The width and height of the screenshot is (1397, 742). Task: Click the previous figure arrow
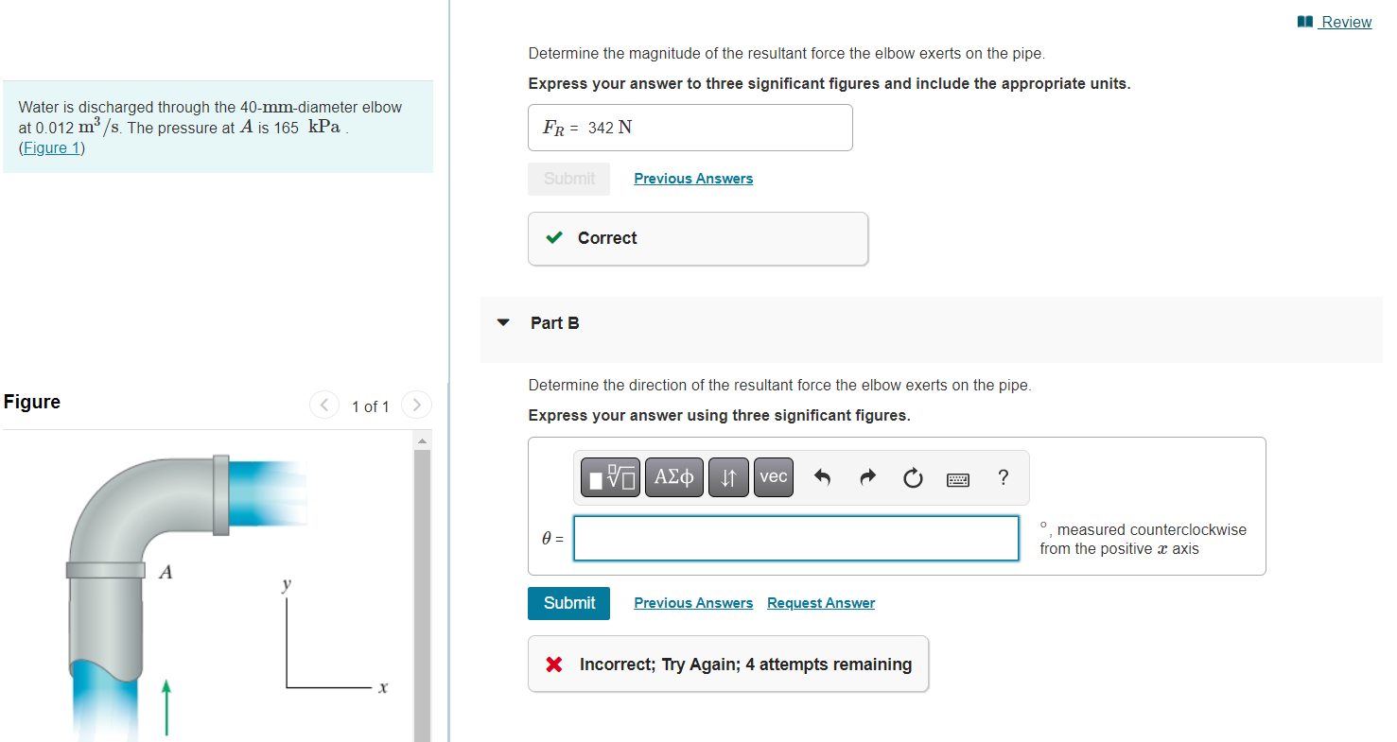point(323,405)
